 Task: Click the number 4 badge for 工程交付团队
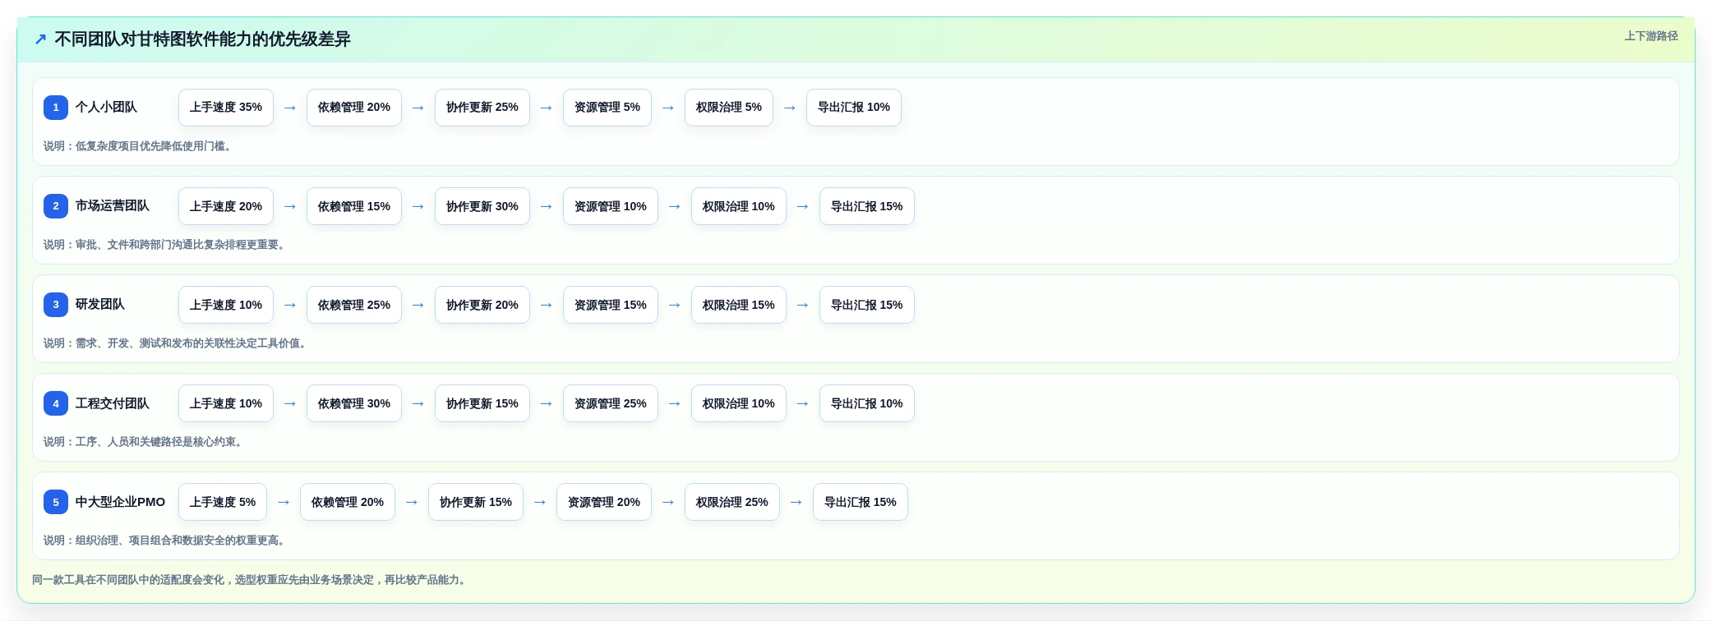click(x=56, y=403)
